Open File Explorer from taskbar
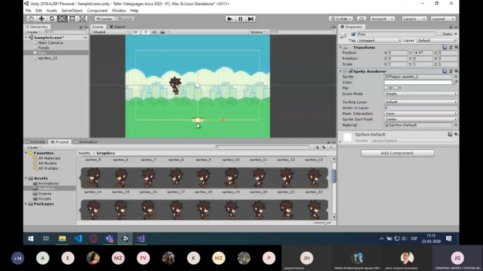The width and height of the screenshot is (483, 271). (x=62, y=238)
